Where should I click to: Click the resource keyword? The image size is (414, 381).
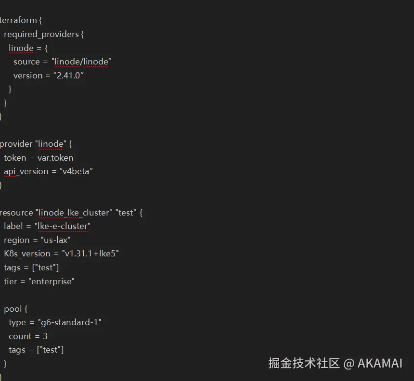point(16,213)
